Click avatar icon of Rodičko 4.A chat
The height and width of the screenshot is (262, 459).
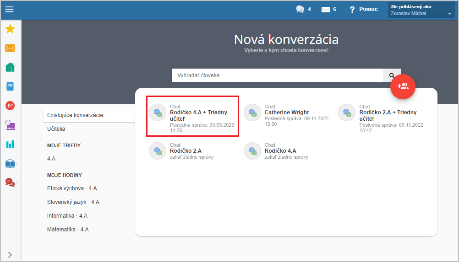[252, 151]
